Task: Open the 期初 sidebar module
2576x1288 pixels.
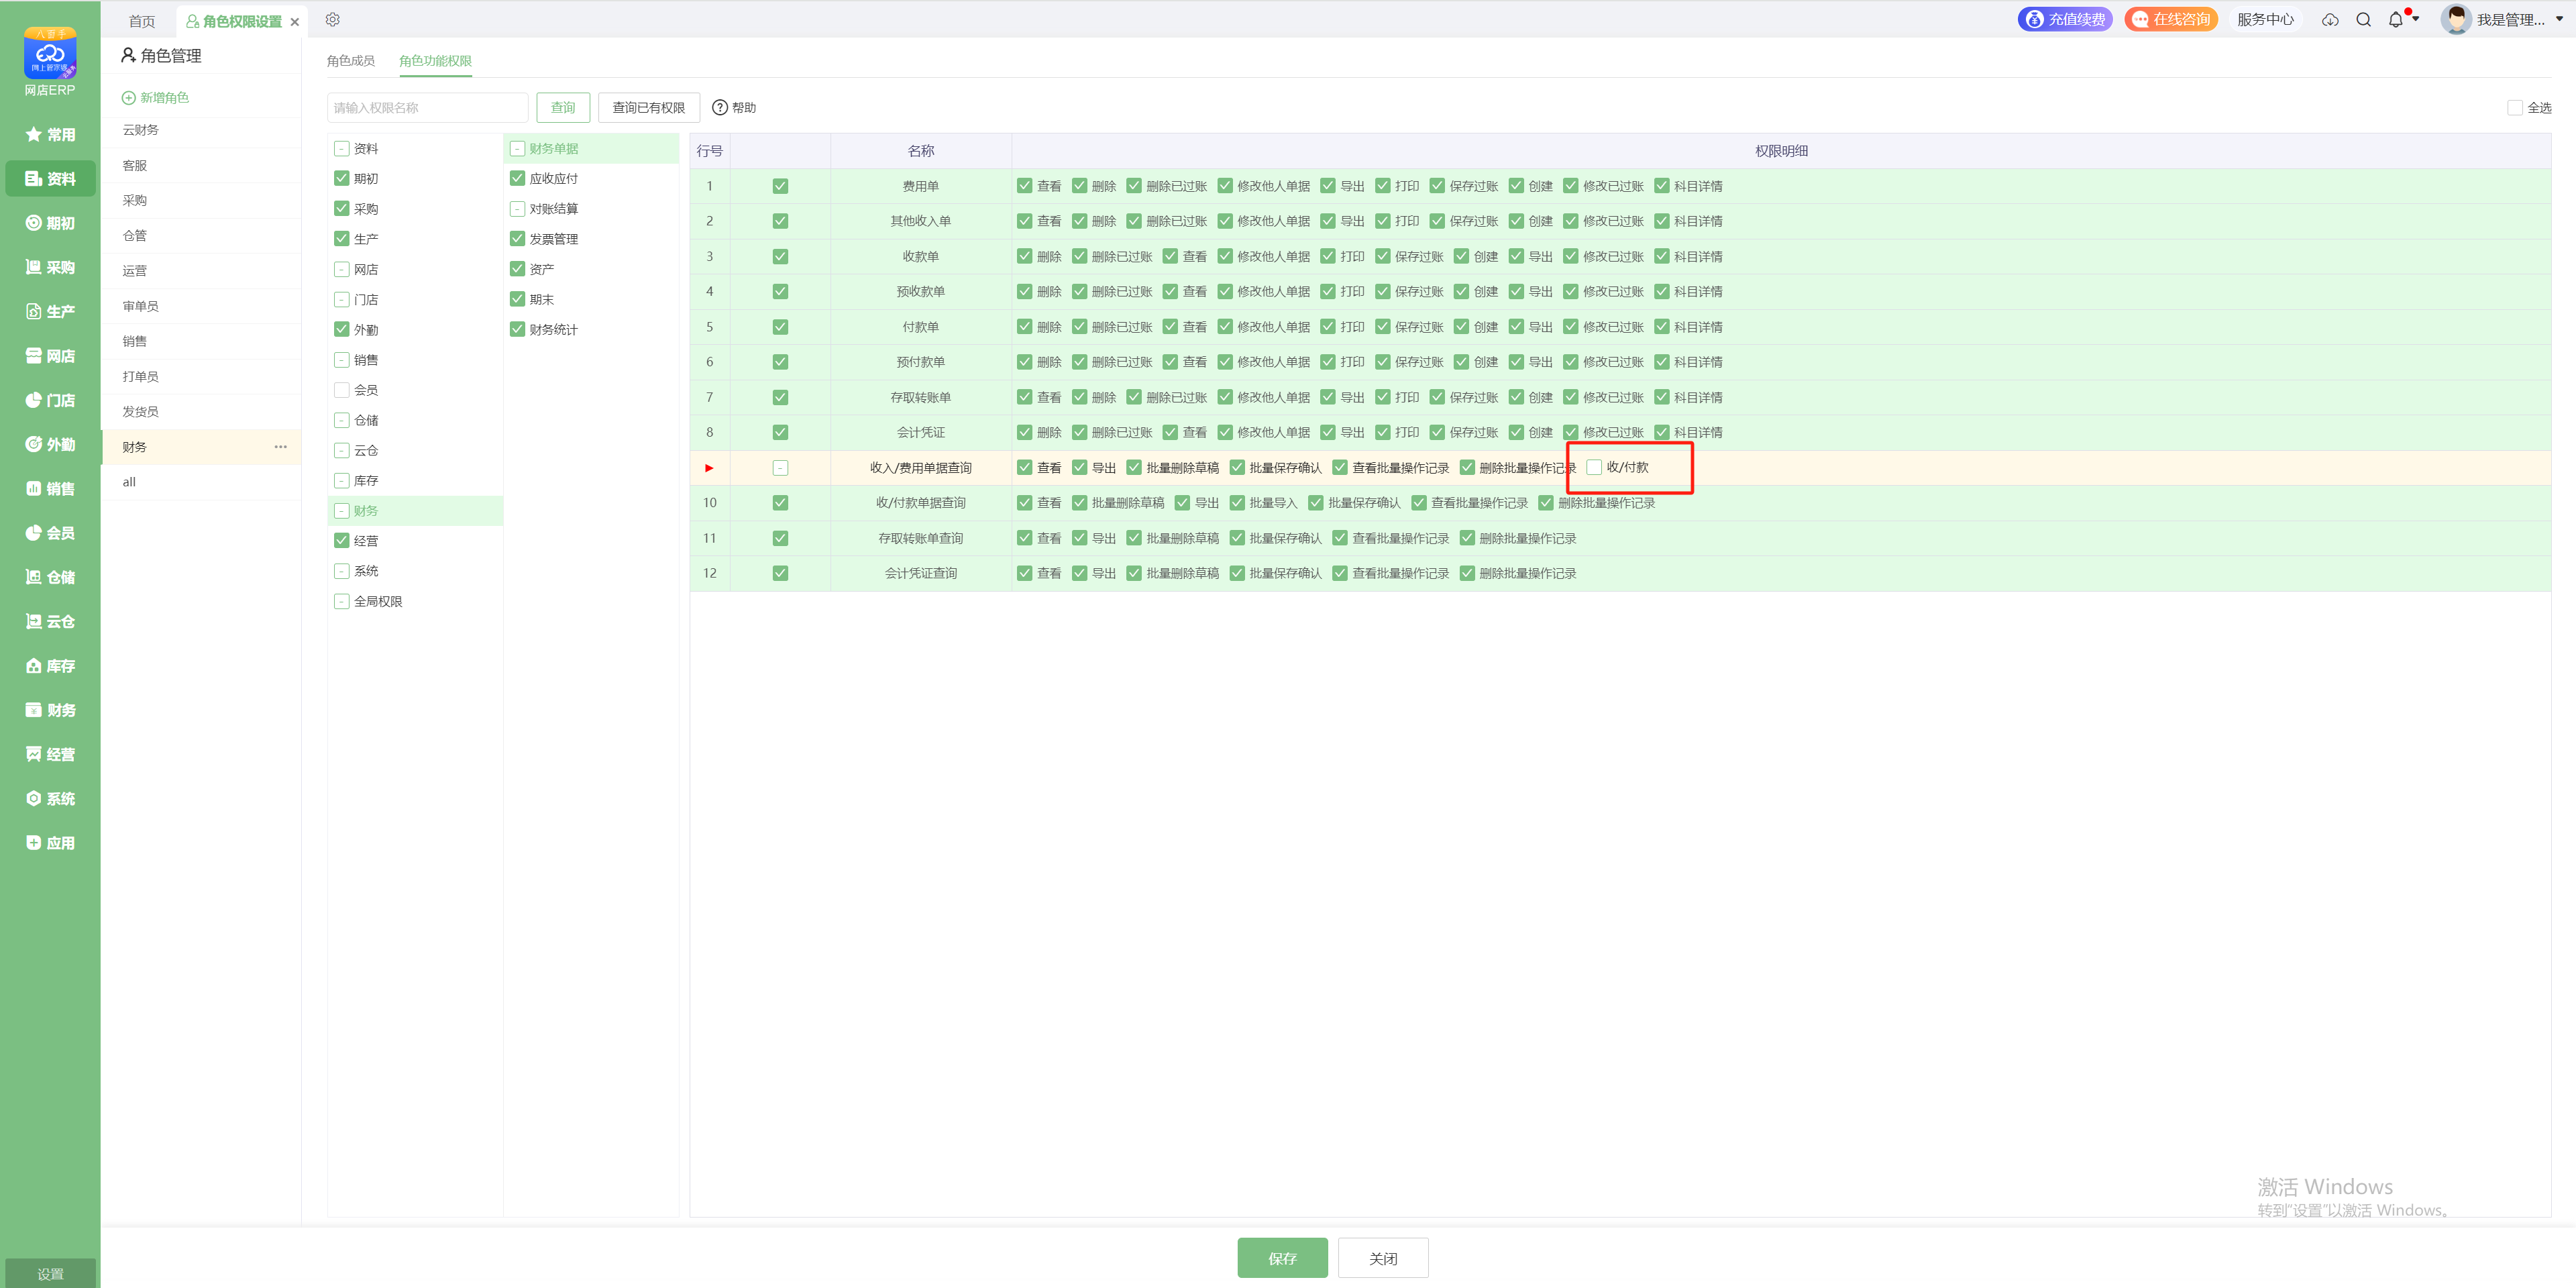Action: pyautogui.click(x=50, y=223)
